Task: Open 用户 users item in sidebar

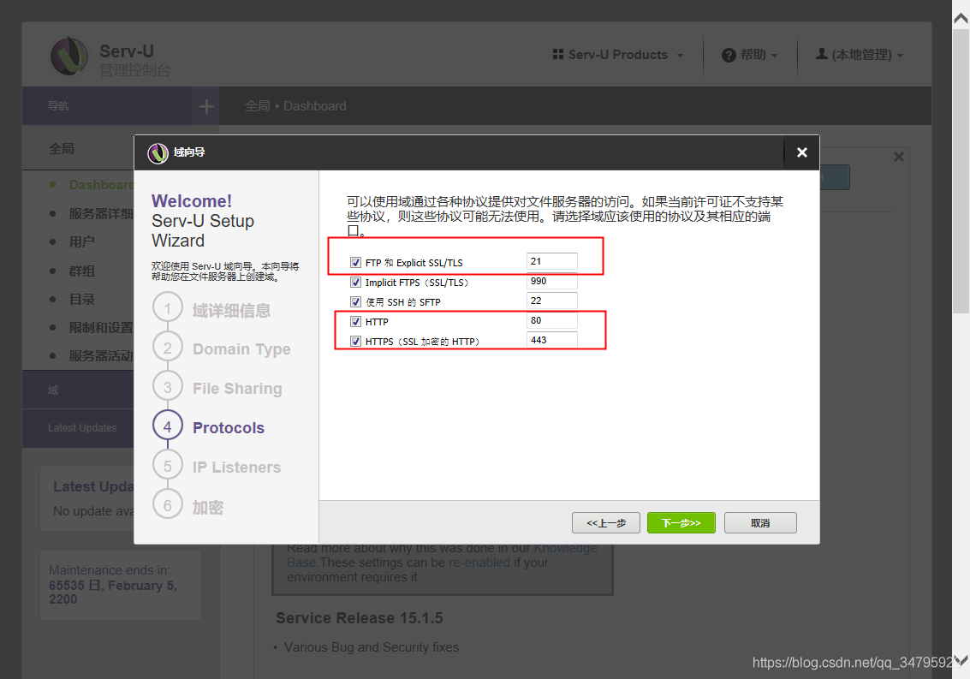Action: coord(81,242)
